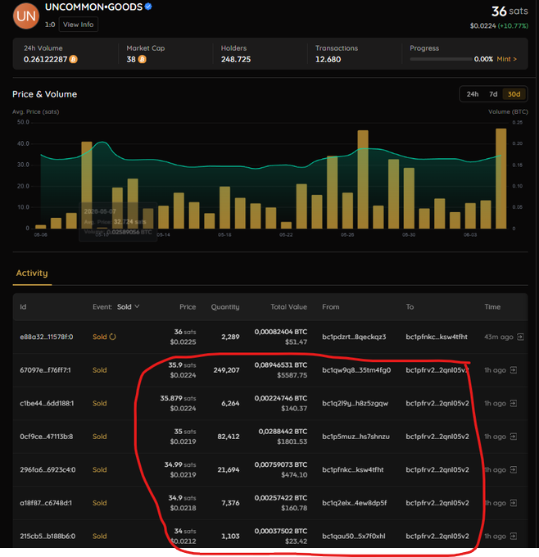Click transaction id 296fa6...6923c4:0

[48, 469]
